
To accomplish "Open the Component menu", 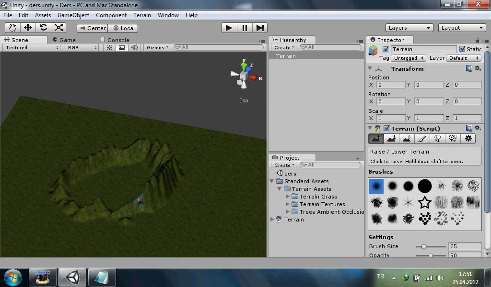I will pyautogui.click(x=111, y=15).
